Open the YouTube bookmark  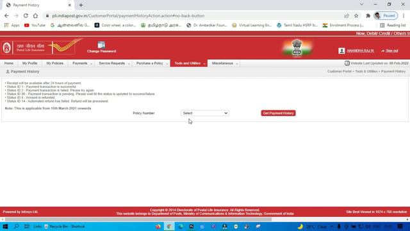click(35, 25)
